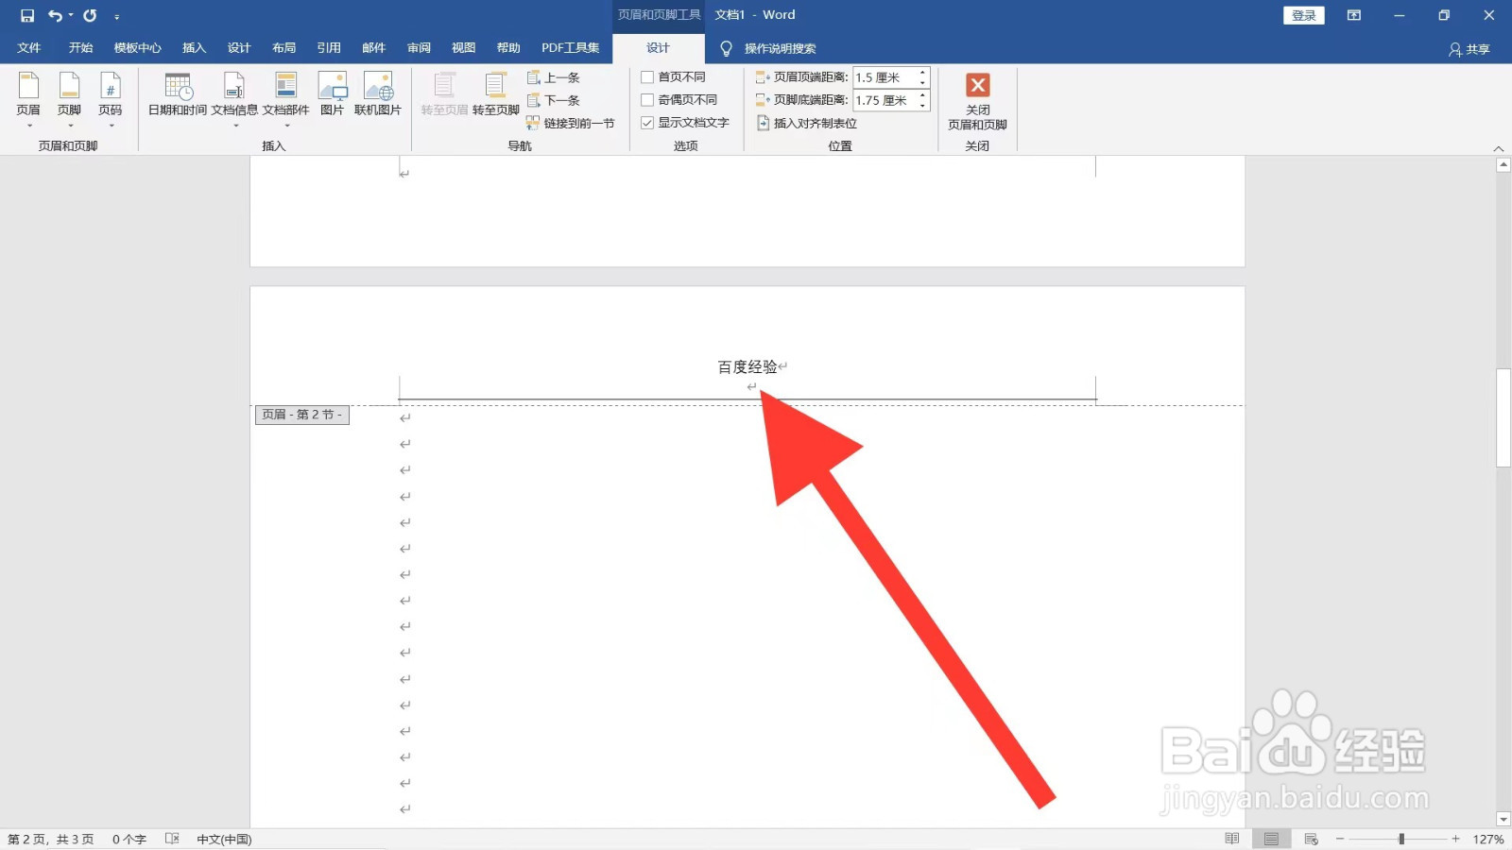Click the Redo/Repeat icon
The width and height of the screenshot is (1512, 850).
tap(90, 15)
